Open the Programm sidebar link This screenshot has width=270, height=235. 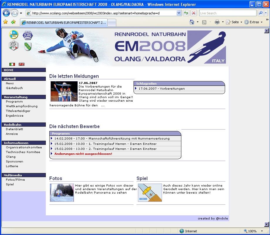(14, 102)
